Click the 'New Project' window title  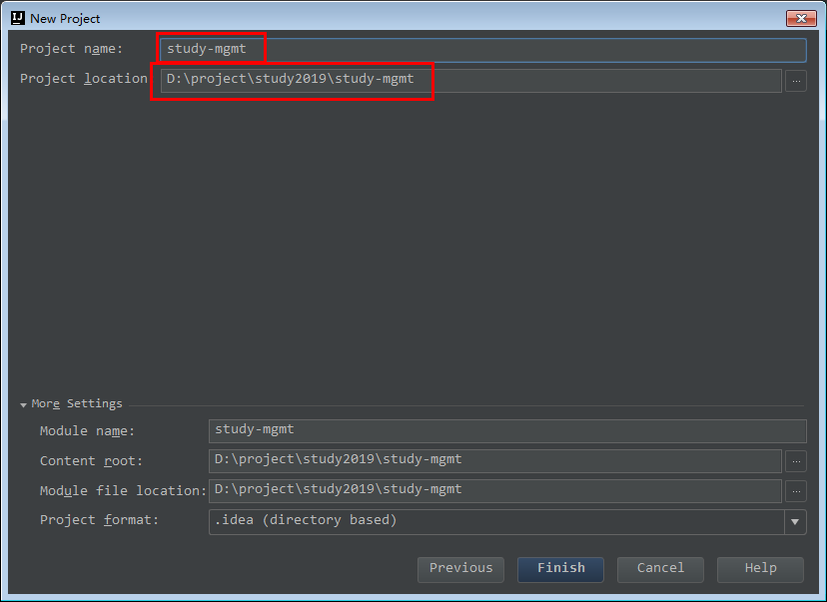click(65, 18)
